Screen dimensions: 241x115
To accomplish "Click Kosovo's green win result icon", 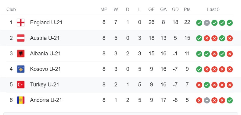I will 199,69.
